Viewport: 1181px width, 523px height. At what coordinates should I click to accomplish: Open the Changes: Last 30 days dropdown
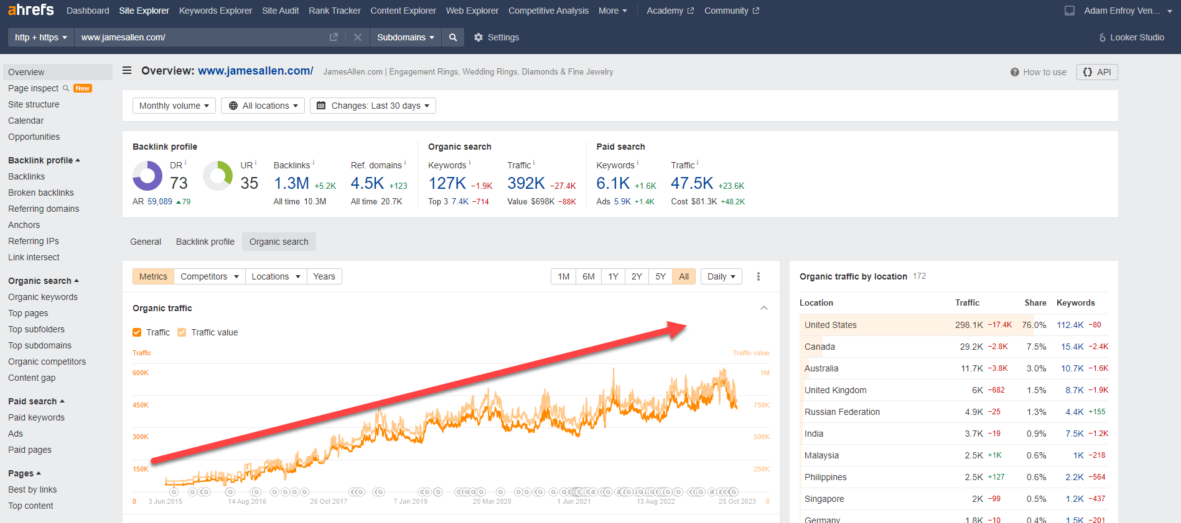373,106
